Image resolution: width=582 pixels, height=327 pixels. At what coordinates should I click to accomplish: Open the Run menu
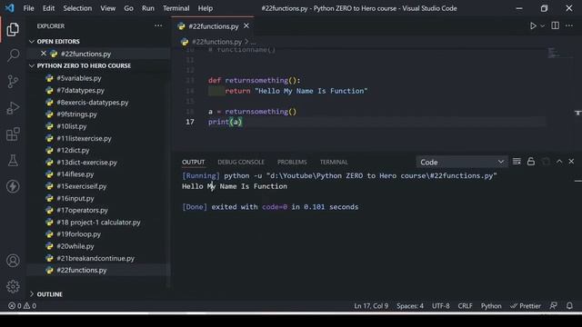coord(147,8)
